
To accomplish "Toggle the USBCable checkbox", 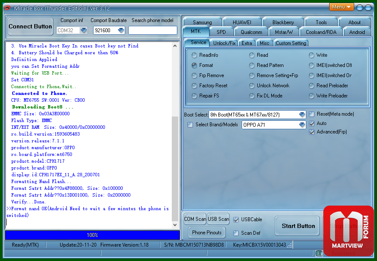I will pyautogui.click(x=236, y=219).
